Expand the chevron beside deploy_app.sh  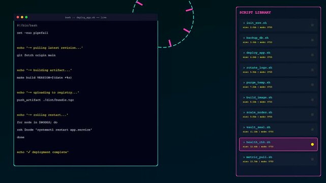(x=244, y=53)
